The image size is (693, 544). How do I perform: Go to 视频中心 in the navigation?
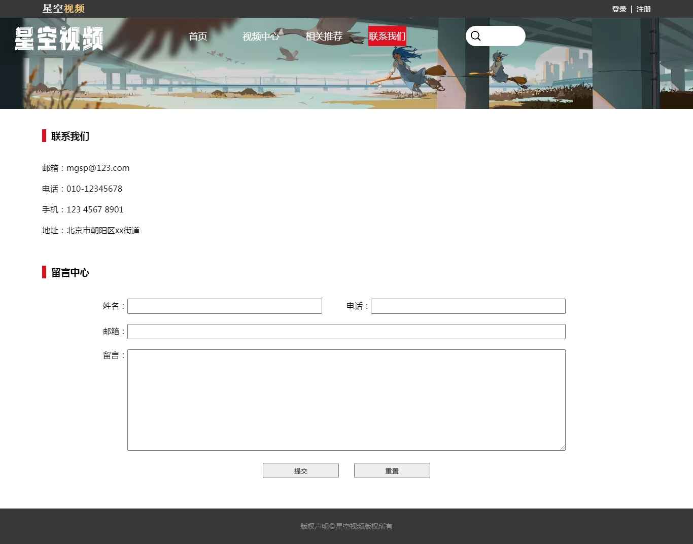pyautogui.click(x=261, y=37)
